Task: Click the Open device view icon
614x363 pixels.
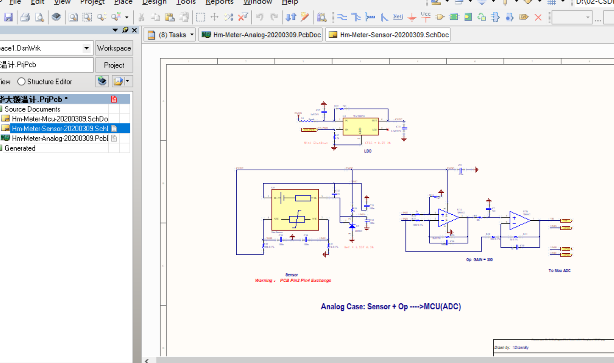Action: (56, 17)
